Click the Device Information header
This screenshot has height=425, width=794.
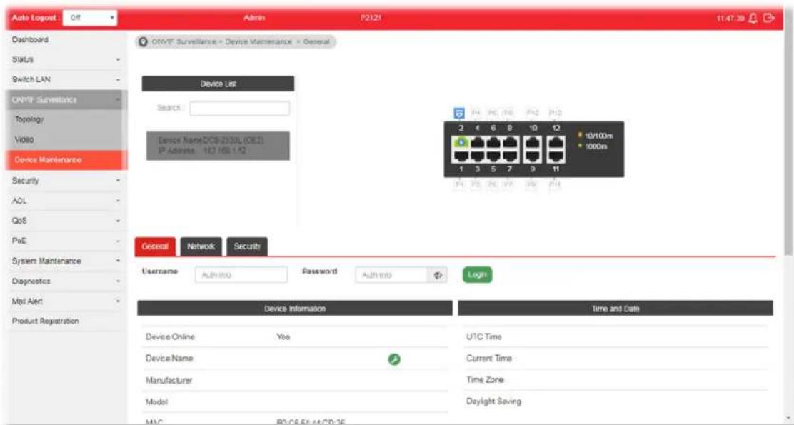[x=295, y=309]
